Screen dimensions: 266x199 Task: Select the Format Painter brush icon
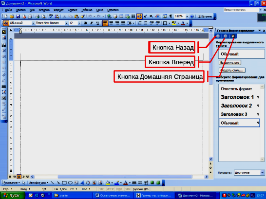pos(83,17)
